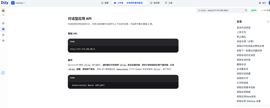
Task: Click the floating chat bubble icon at left
Action: click(3, 73)
